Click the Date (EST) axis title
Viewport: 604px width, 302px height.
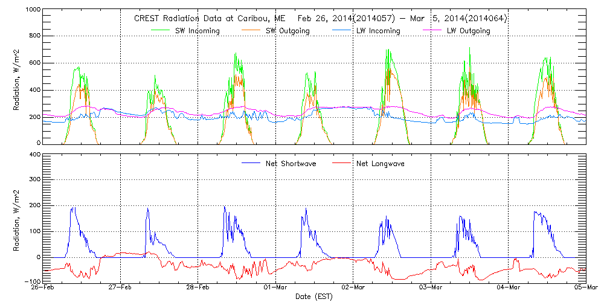click(315, 297)
